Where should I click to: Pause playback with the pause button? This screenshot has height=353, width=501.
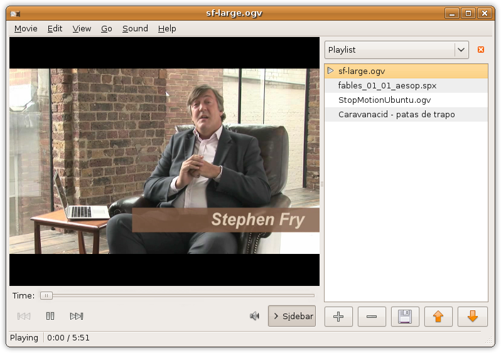click(x=50, y=316)
